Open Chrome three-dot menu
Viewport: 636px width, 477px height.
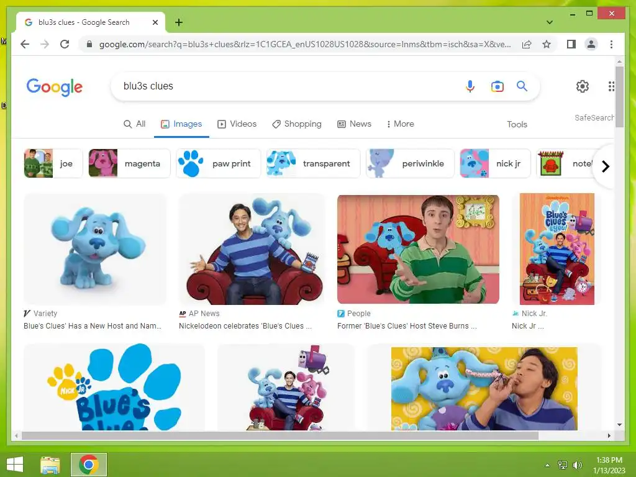(611, 44)
